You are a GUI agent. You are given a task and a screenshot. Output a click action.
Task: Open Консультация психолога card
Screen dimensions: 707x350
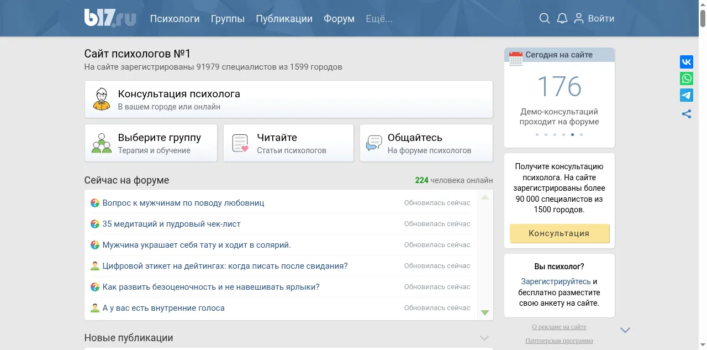(288, 99)
